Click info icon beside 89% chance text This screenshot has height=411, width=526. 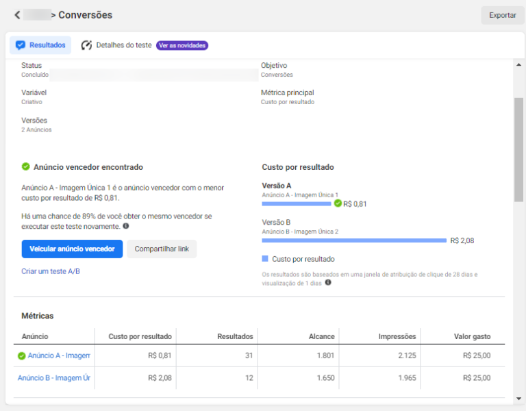126,226
